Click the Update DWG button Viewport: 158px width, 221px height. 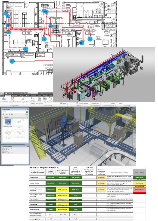point(95,103)
